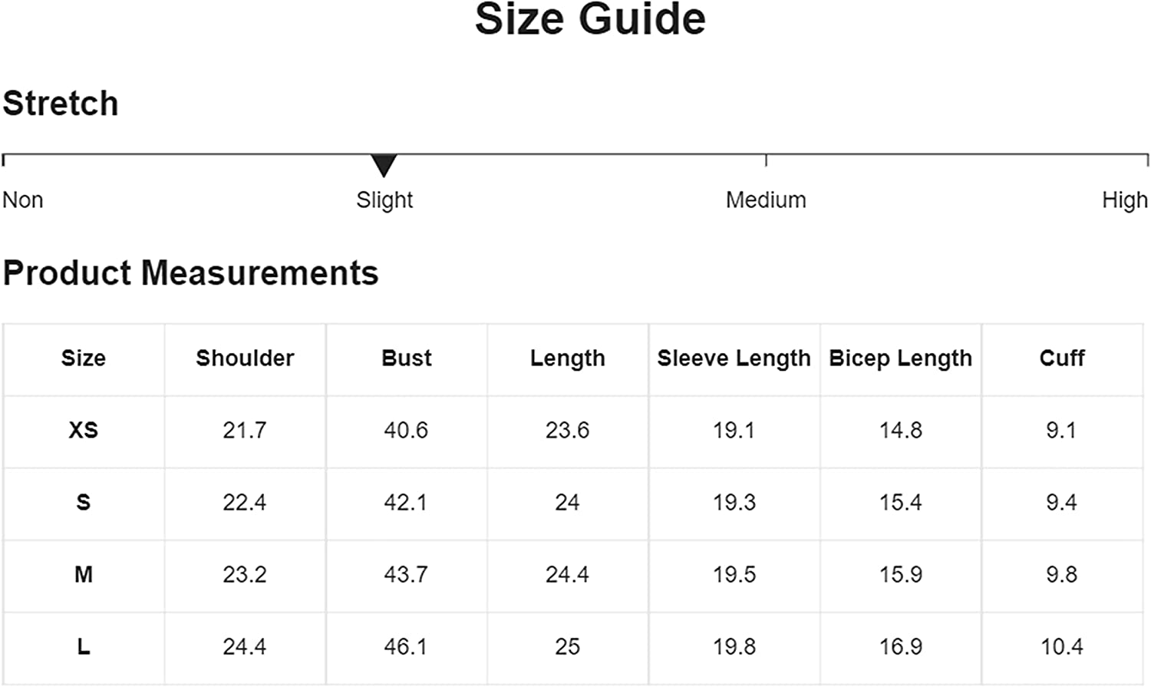Click the L size row label

click(x=84, y=647)
